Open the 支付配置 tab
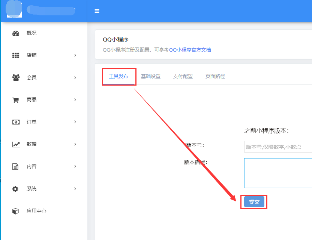Viewport: 312px width, 240px height. point(183,76)
